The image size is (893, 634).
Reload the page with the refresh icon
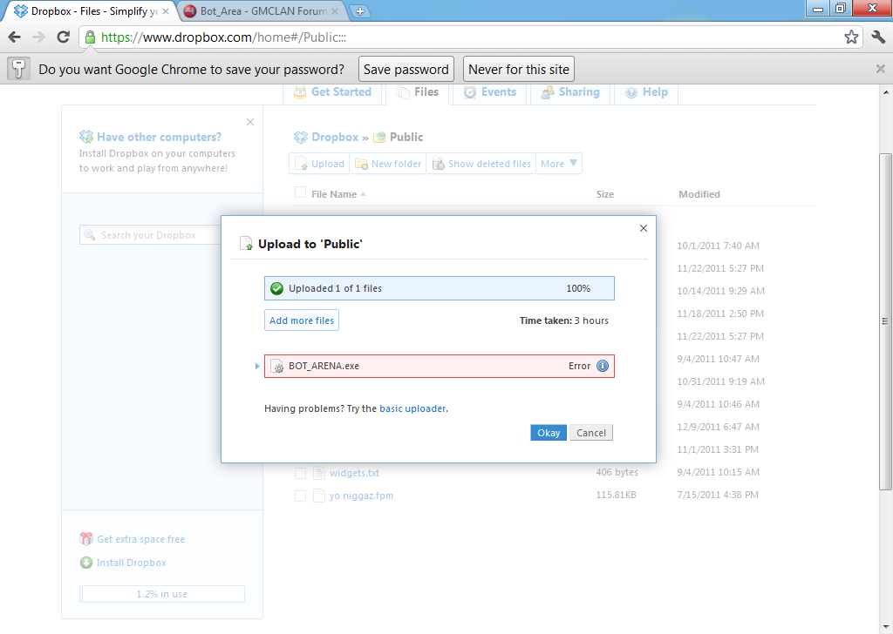(63, 37)
